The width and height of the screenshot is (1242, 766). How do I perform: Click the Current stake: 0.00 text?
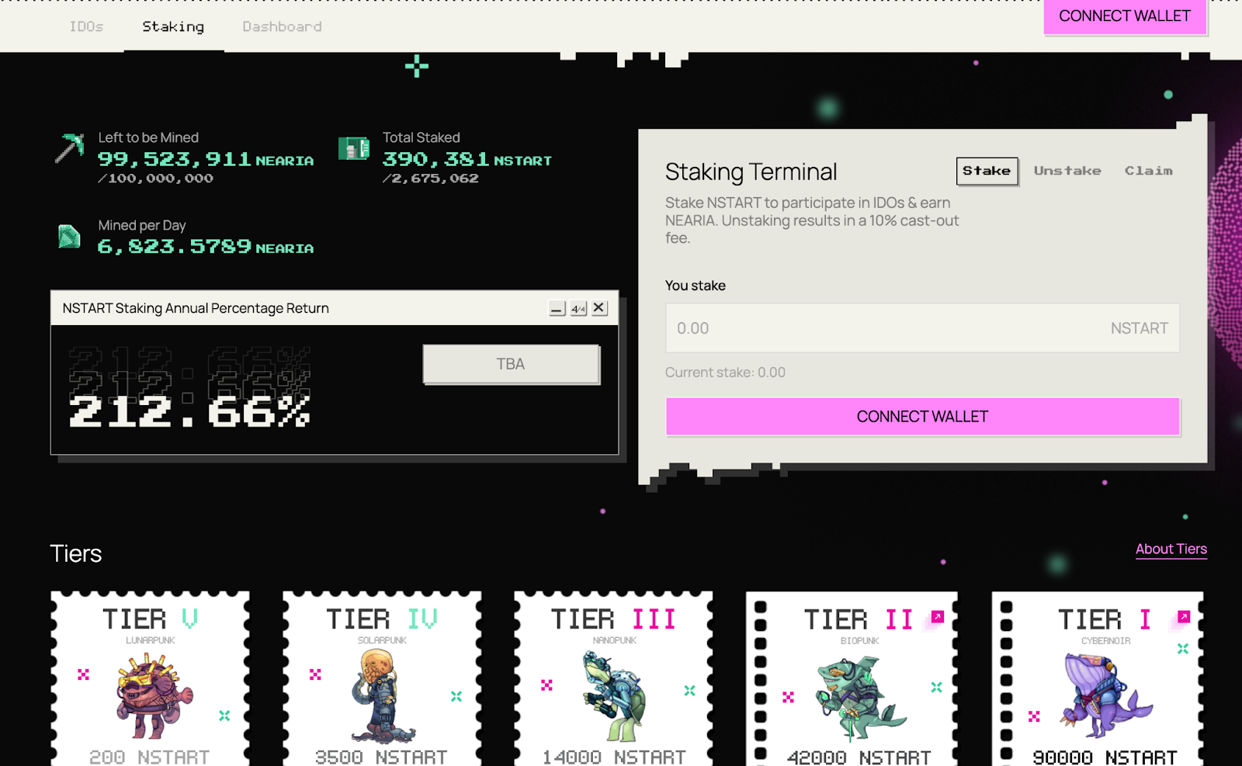[725, 373]
